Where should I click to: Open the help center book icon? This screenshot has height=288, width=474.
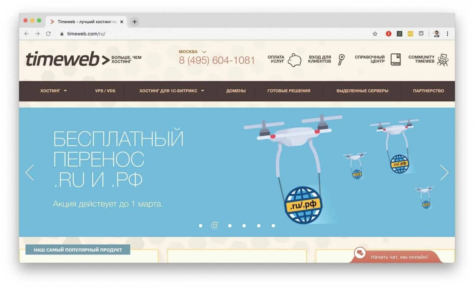click(395, 59)
